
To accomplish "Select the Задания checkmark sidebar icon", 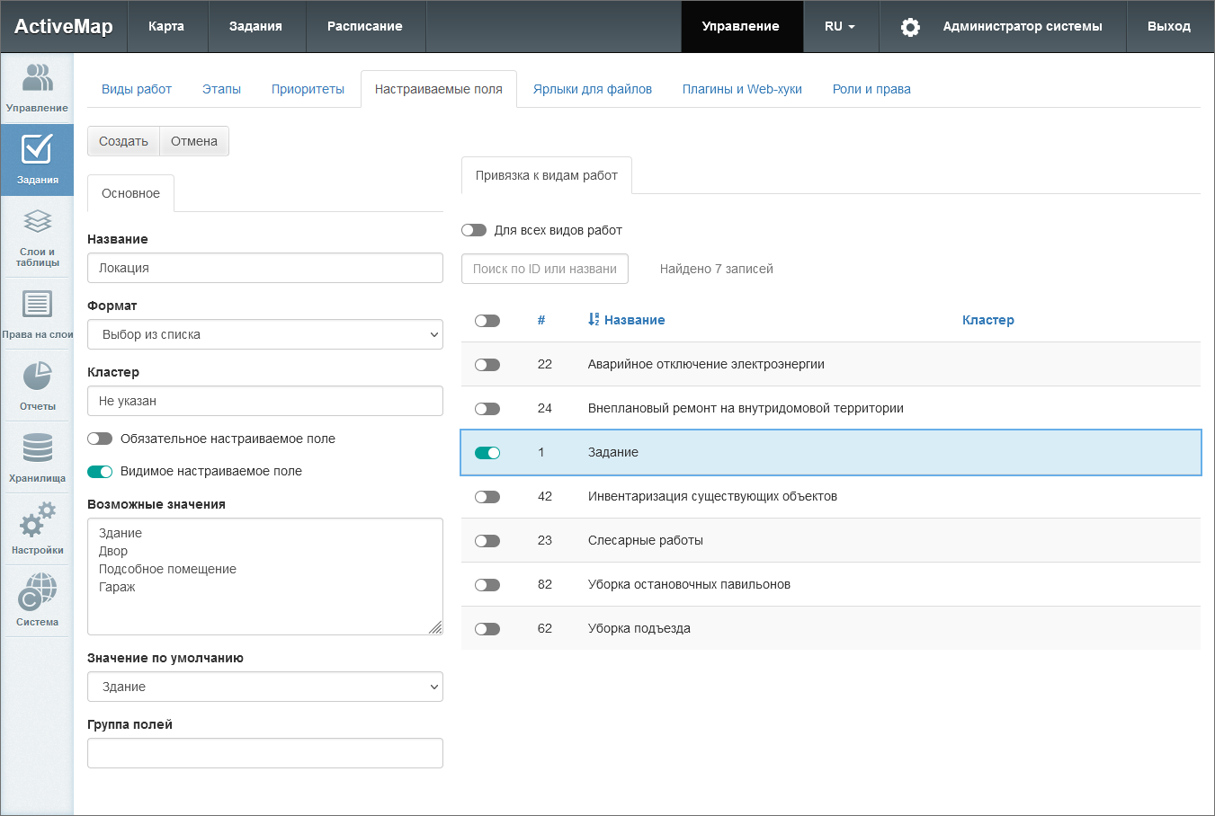I will (x=37, y=151).
